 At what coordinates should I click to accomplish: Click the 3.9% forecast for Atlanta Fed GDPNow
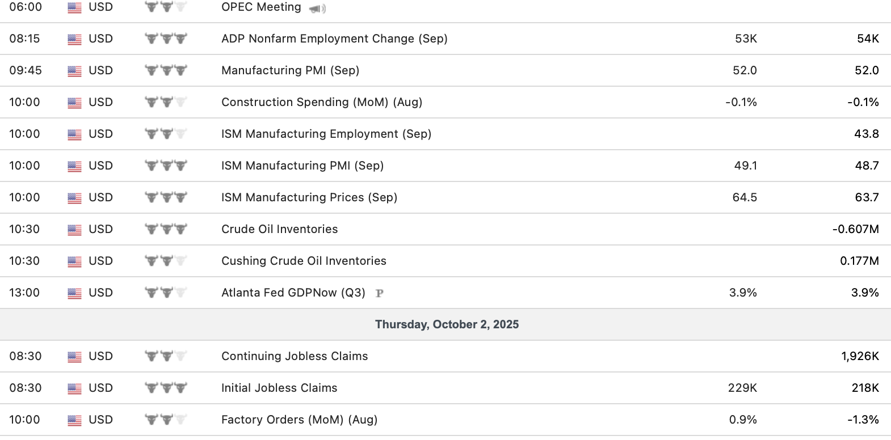[743, 293]
